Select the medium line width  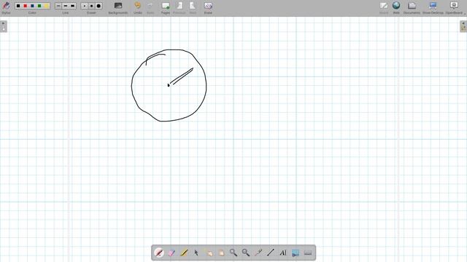66,6
